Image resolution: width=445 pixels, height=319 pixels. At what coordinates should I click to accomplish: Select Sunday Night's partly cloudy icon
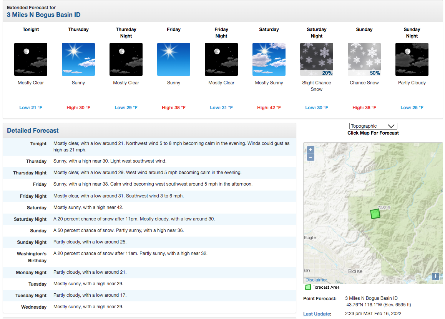412,59
